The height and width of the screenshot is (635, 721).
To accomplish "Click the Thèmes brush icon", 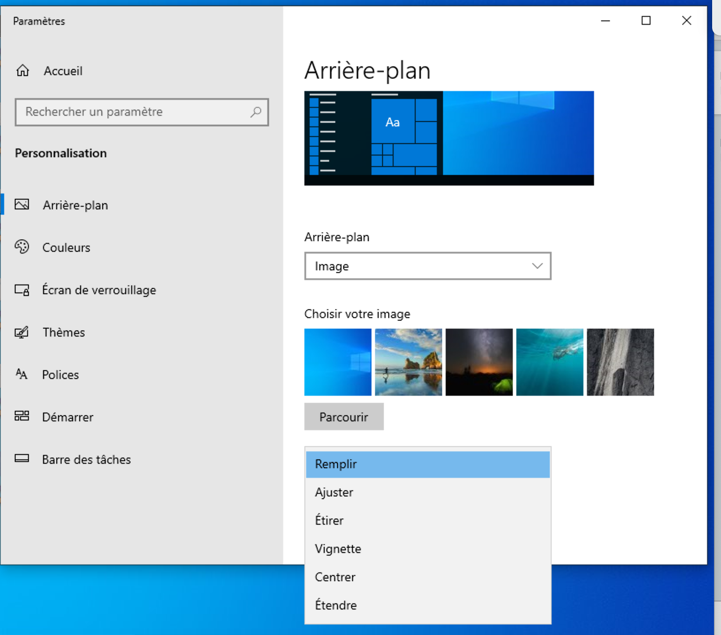I will (x=22, y=332).
